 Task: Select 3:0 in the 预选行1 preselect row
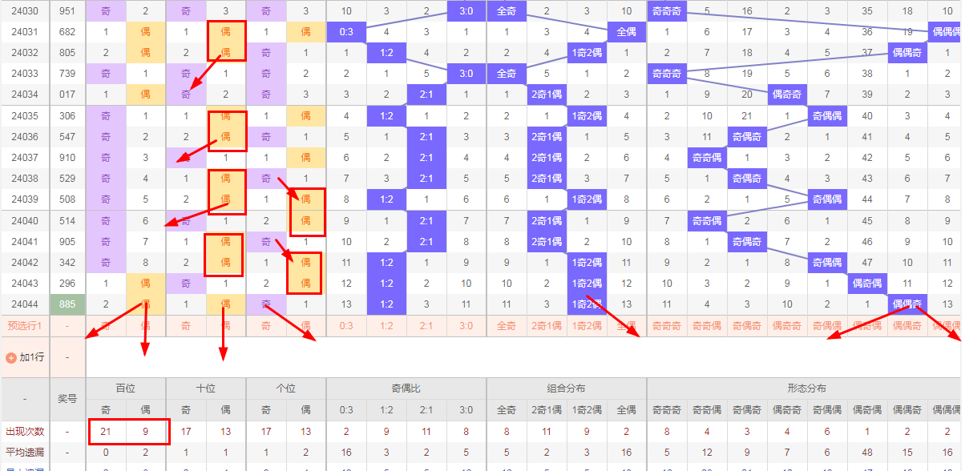point(466,326)
